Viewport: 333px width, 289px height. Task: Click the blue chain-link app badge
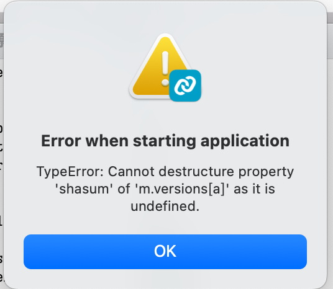[185, 86]
